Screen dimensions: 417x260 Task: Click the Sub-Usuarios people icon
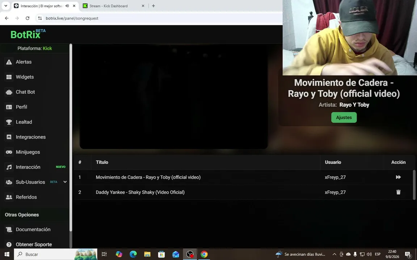pos(9,182)
